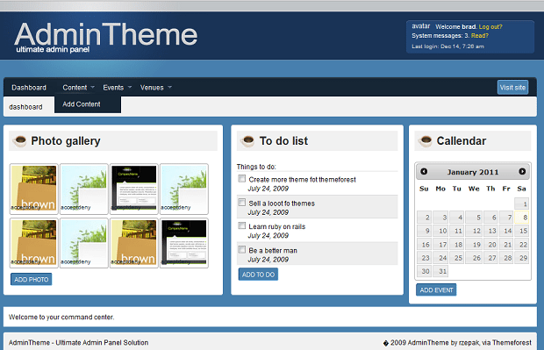The height and width of the screenshot is (350, 544).
Task: Open the first brown gallery thumbnail
Action: point(33,189)
